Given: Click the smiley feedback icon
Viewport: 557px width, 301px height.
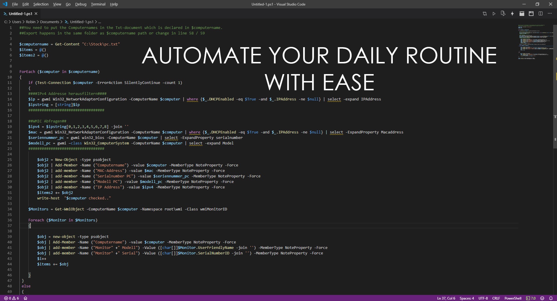Looking at the screenshot, I should [542, 298].
